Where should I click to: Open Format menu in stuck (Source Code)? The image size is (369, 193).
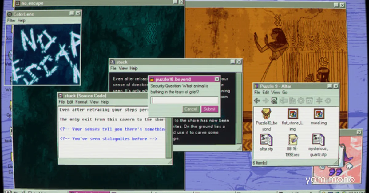81,102
